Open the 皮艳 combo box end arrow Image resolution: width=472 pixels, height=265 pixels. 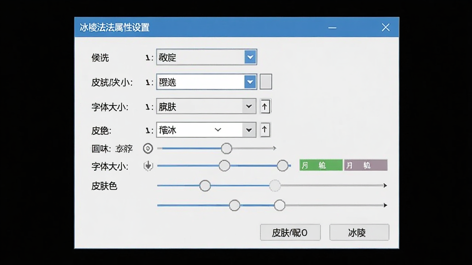click(249, 130)
